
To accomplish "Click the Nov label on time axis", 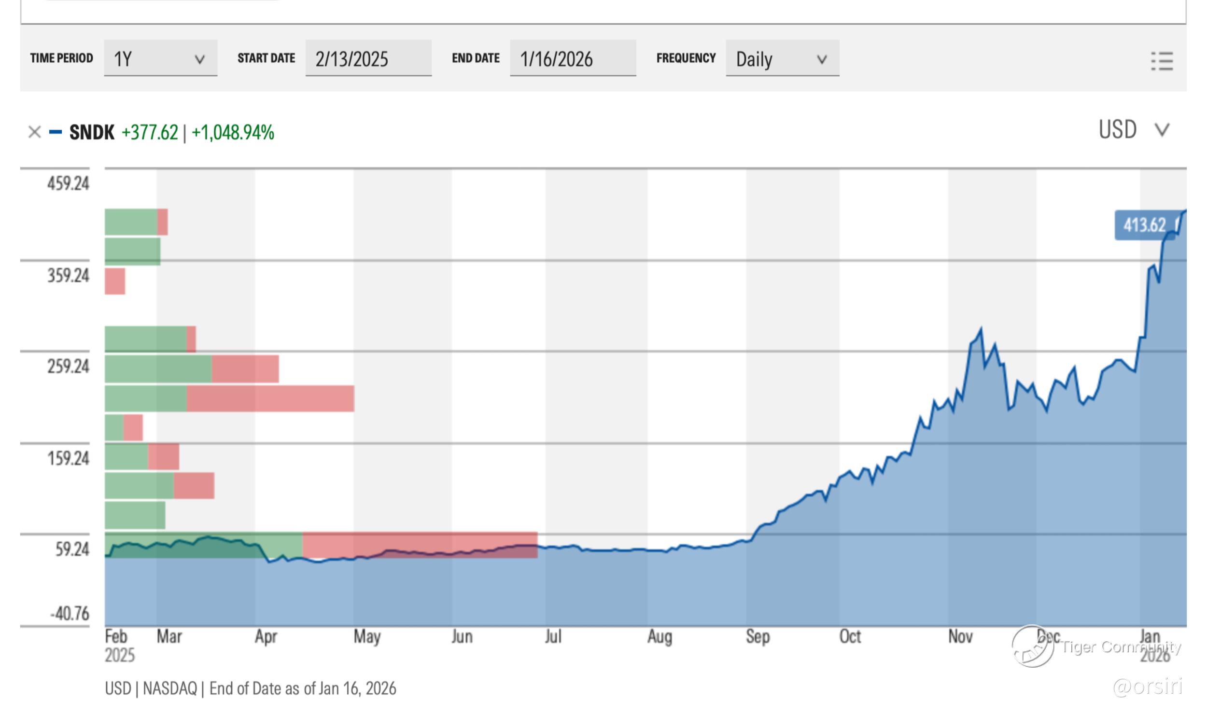I will tap(960, 636).
